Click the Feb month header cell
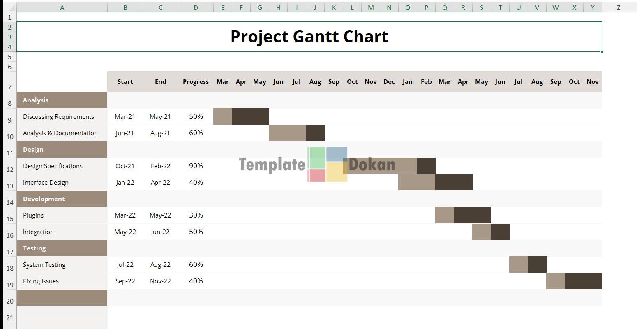 tap(426, 82)
